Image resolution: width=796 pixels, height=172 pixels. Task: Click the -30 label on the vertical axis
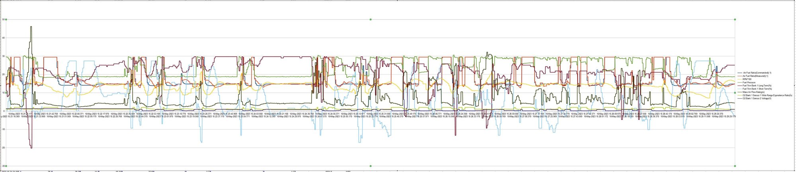[x=3, y=166]
